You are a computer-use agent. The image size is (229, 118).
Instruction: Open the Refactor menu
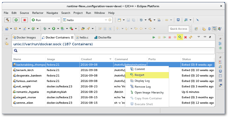tap(38, 13)
